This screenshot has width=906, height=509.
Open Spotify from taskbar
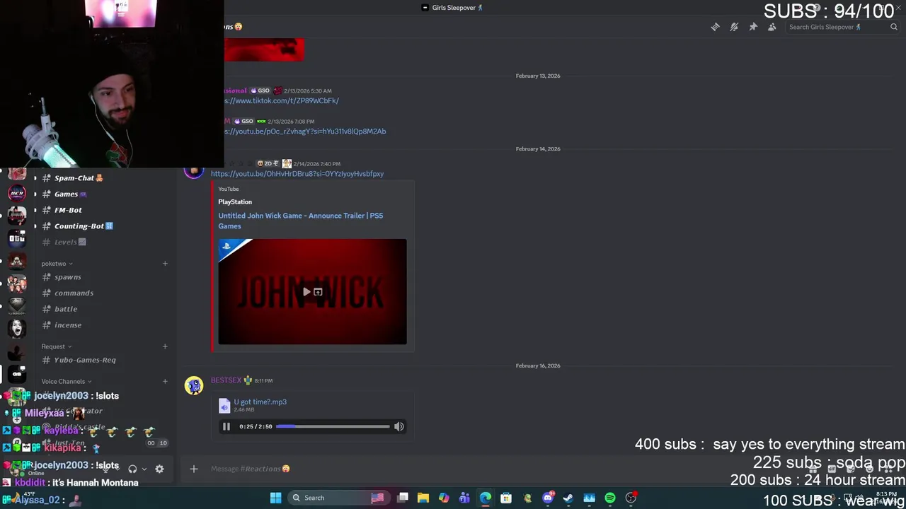610,498
